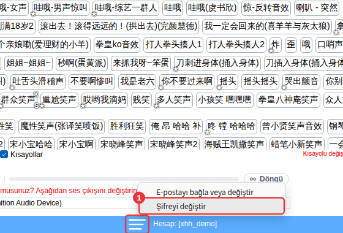The image size is (343, 233).
Task: Play the 吐舌头滑稽声 sound
Action: coord(38,82)
